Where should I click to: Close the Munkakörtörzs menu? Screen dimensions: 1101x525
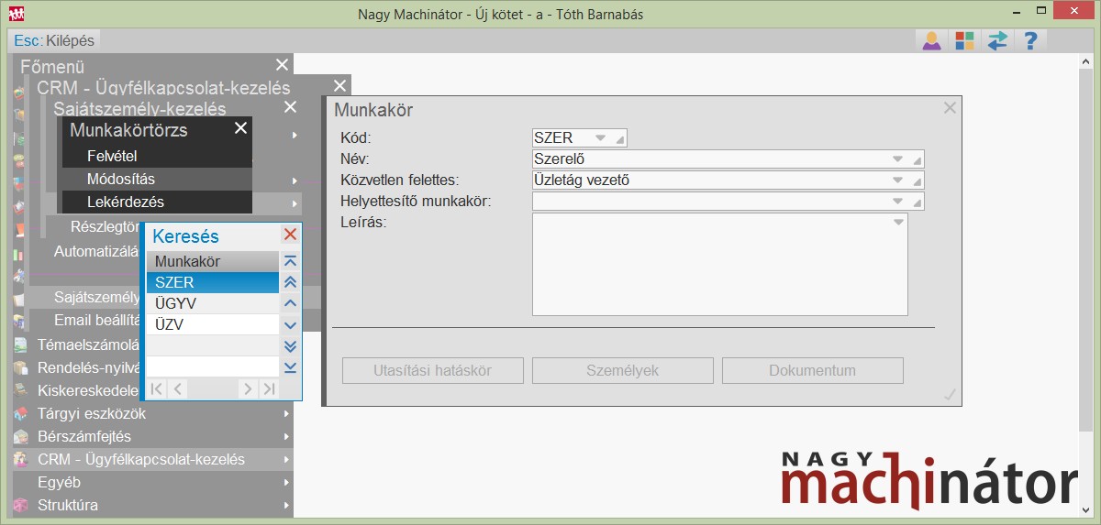coord(240,128)
